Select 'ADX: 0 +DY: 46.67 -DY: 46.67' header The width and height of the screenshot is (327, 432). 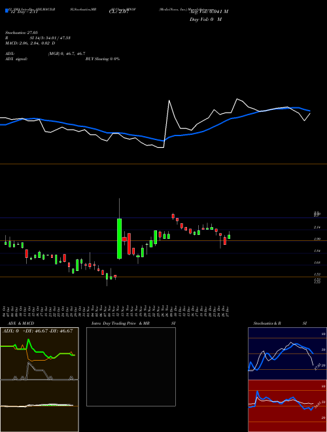click(x=37, y=331)
